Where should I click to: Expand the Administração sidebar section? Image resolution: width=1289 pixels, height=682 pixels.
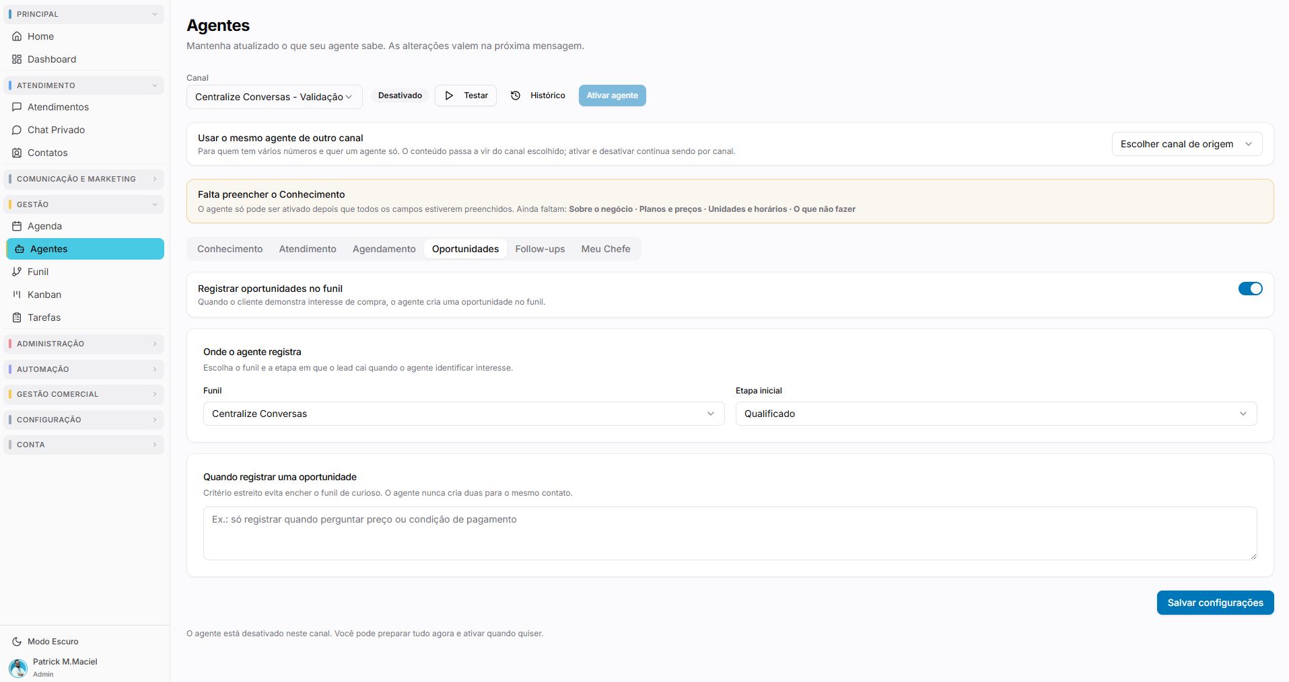click(x=84, y=344)
